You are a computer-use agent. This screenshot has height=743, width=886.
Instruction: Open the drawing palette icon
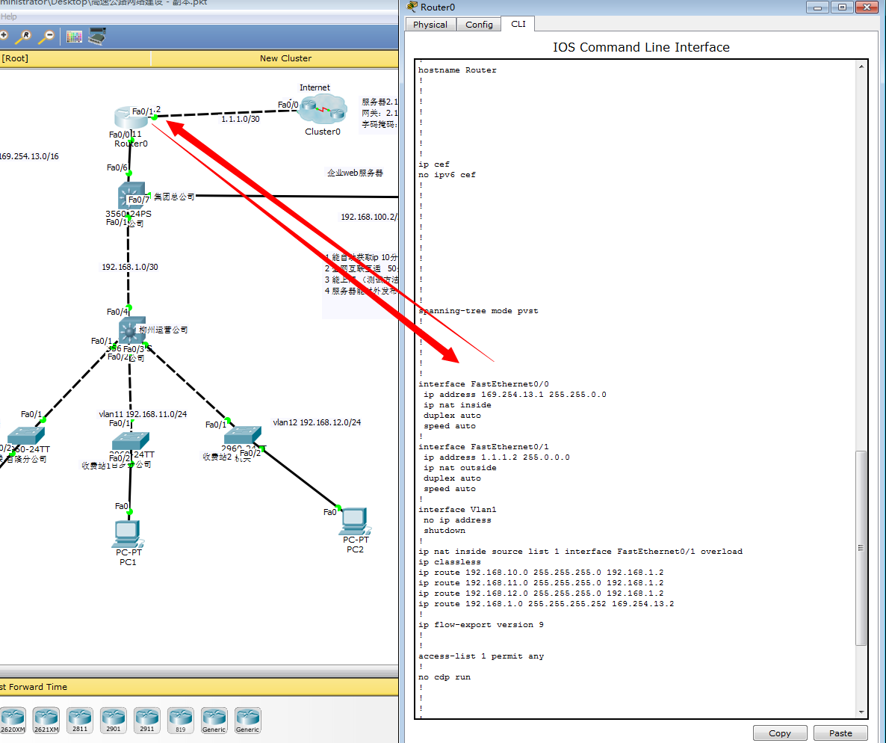(x=74, y=37)
